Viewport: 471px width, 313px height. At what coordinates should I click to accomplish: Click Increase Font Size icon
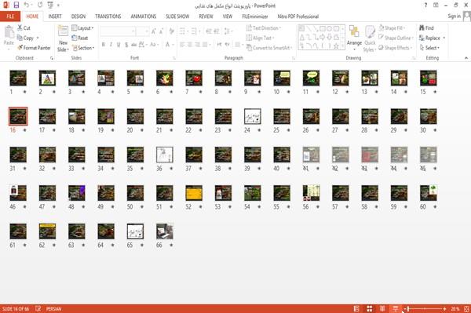click(x=154, y=31)
